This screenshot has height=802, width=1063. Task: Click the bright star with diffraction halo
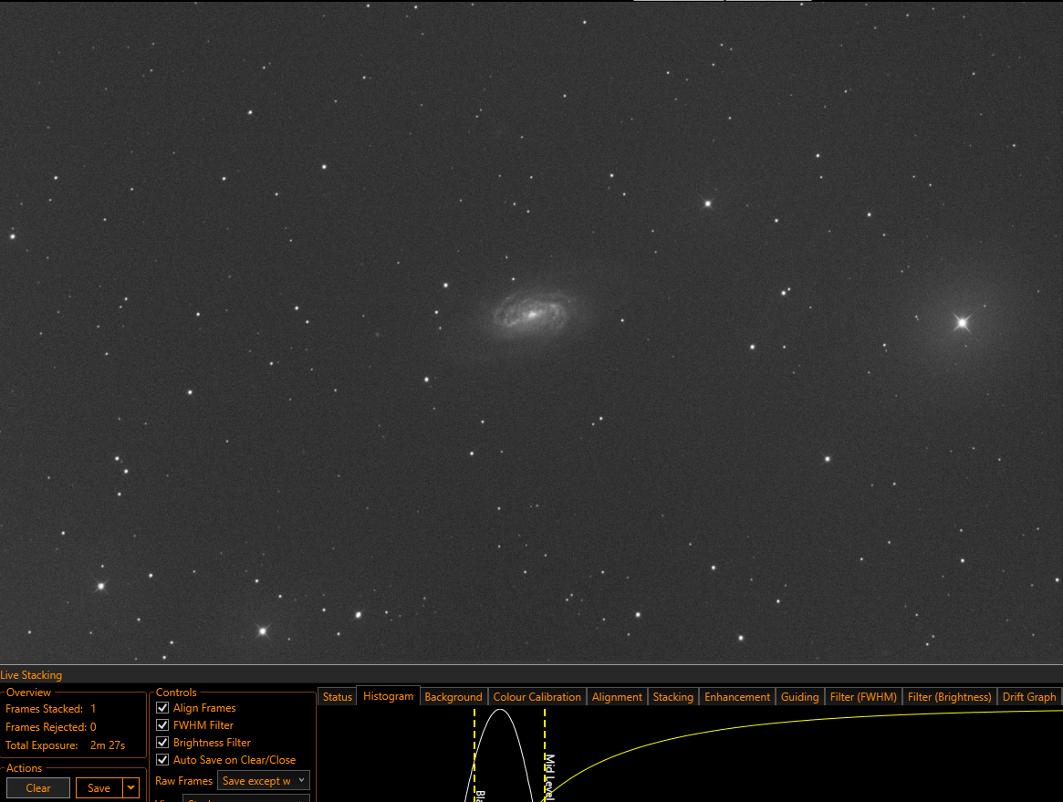pyautogui.click(x=962, y=323)
